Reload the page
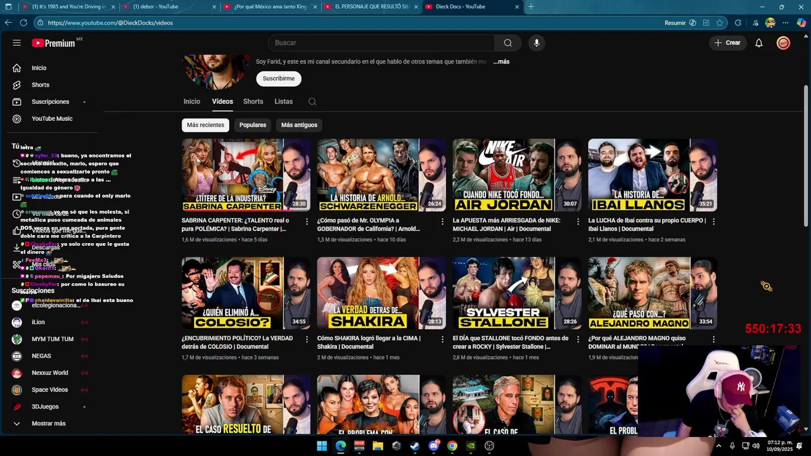Viewport: 811px width, 456px height. pyautogui.click(x=23, y=22)
